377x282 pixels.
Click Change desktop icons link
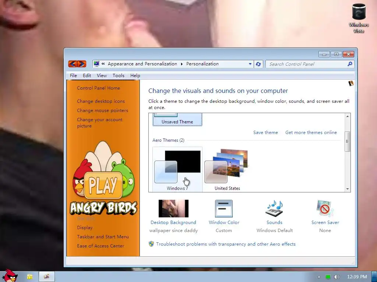(101, 101)
